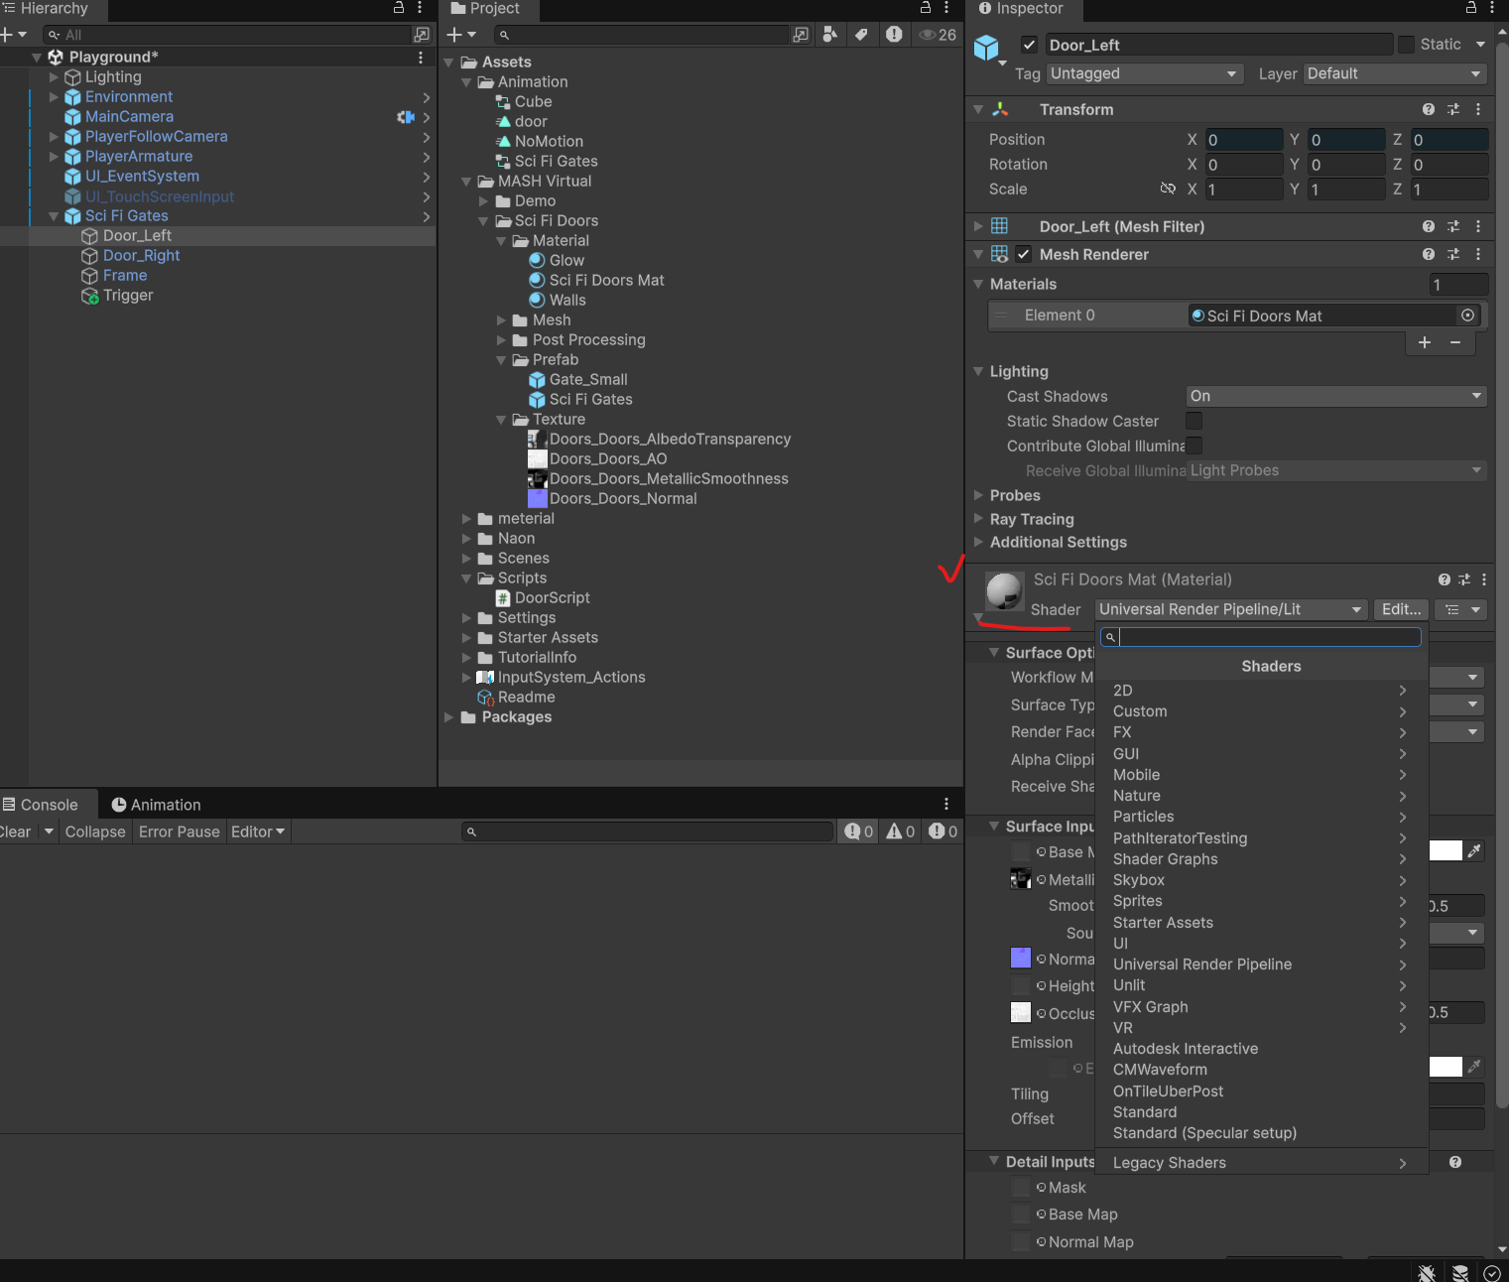Select the DoorScript script file
The height and width of the screenshot is (1282, 1509).
click(552, 597)
